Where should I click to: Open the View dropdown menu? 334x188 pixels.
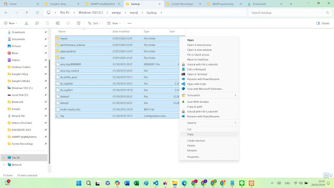tap(114, 23)
